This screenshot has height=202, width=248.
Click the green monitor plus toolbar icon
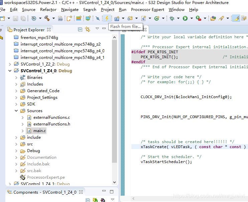pos(88,18)
